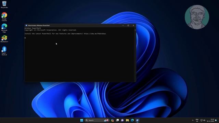
Task: Click the round avatar portrait on the desktop
Action: click(x=197, y=17)
